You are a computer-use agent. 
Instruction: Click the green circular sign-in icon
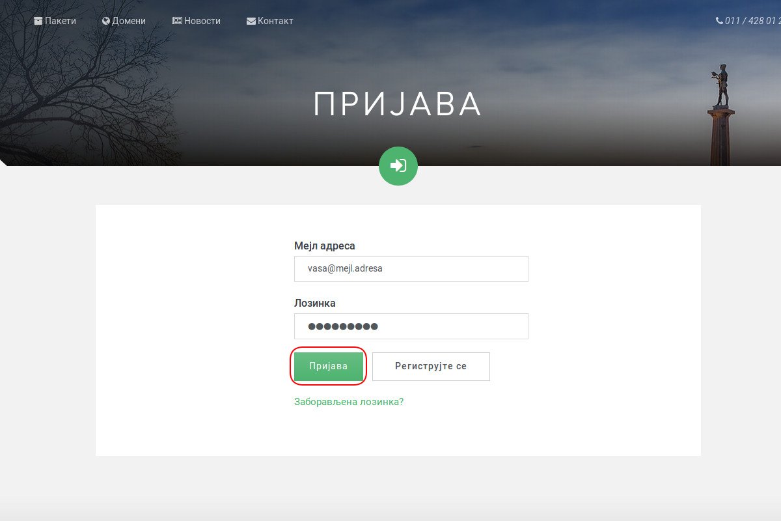398,166
